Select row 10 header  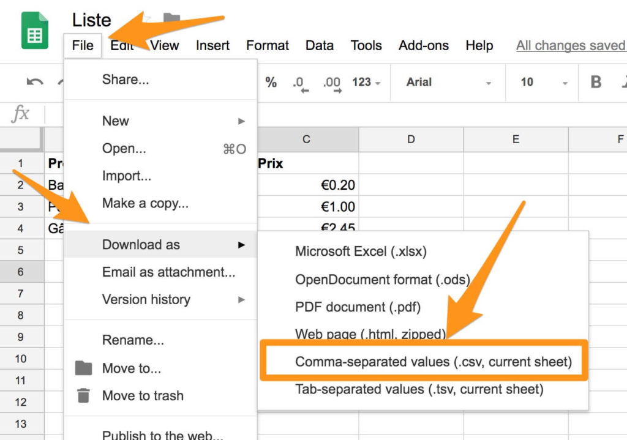coord(21,359)
